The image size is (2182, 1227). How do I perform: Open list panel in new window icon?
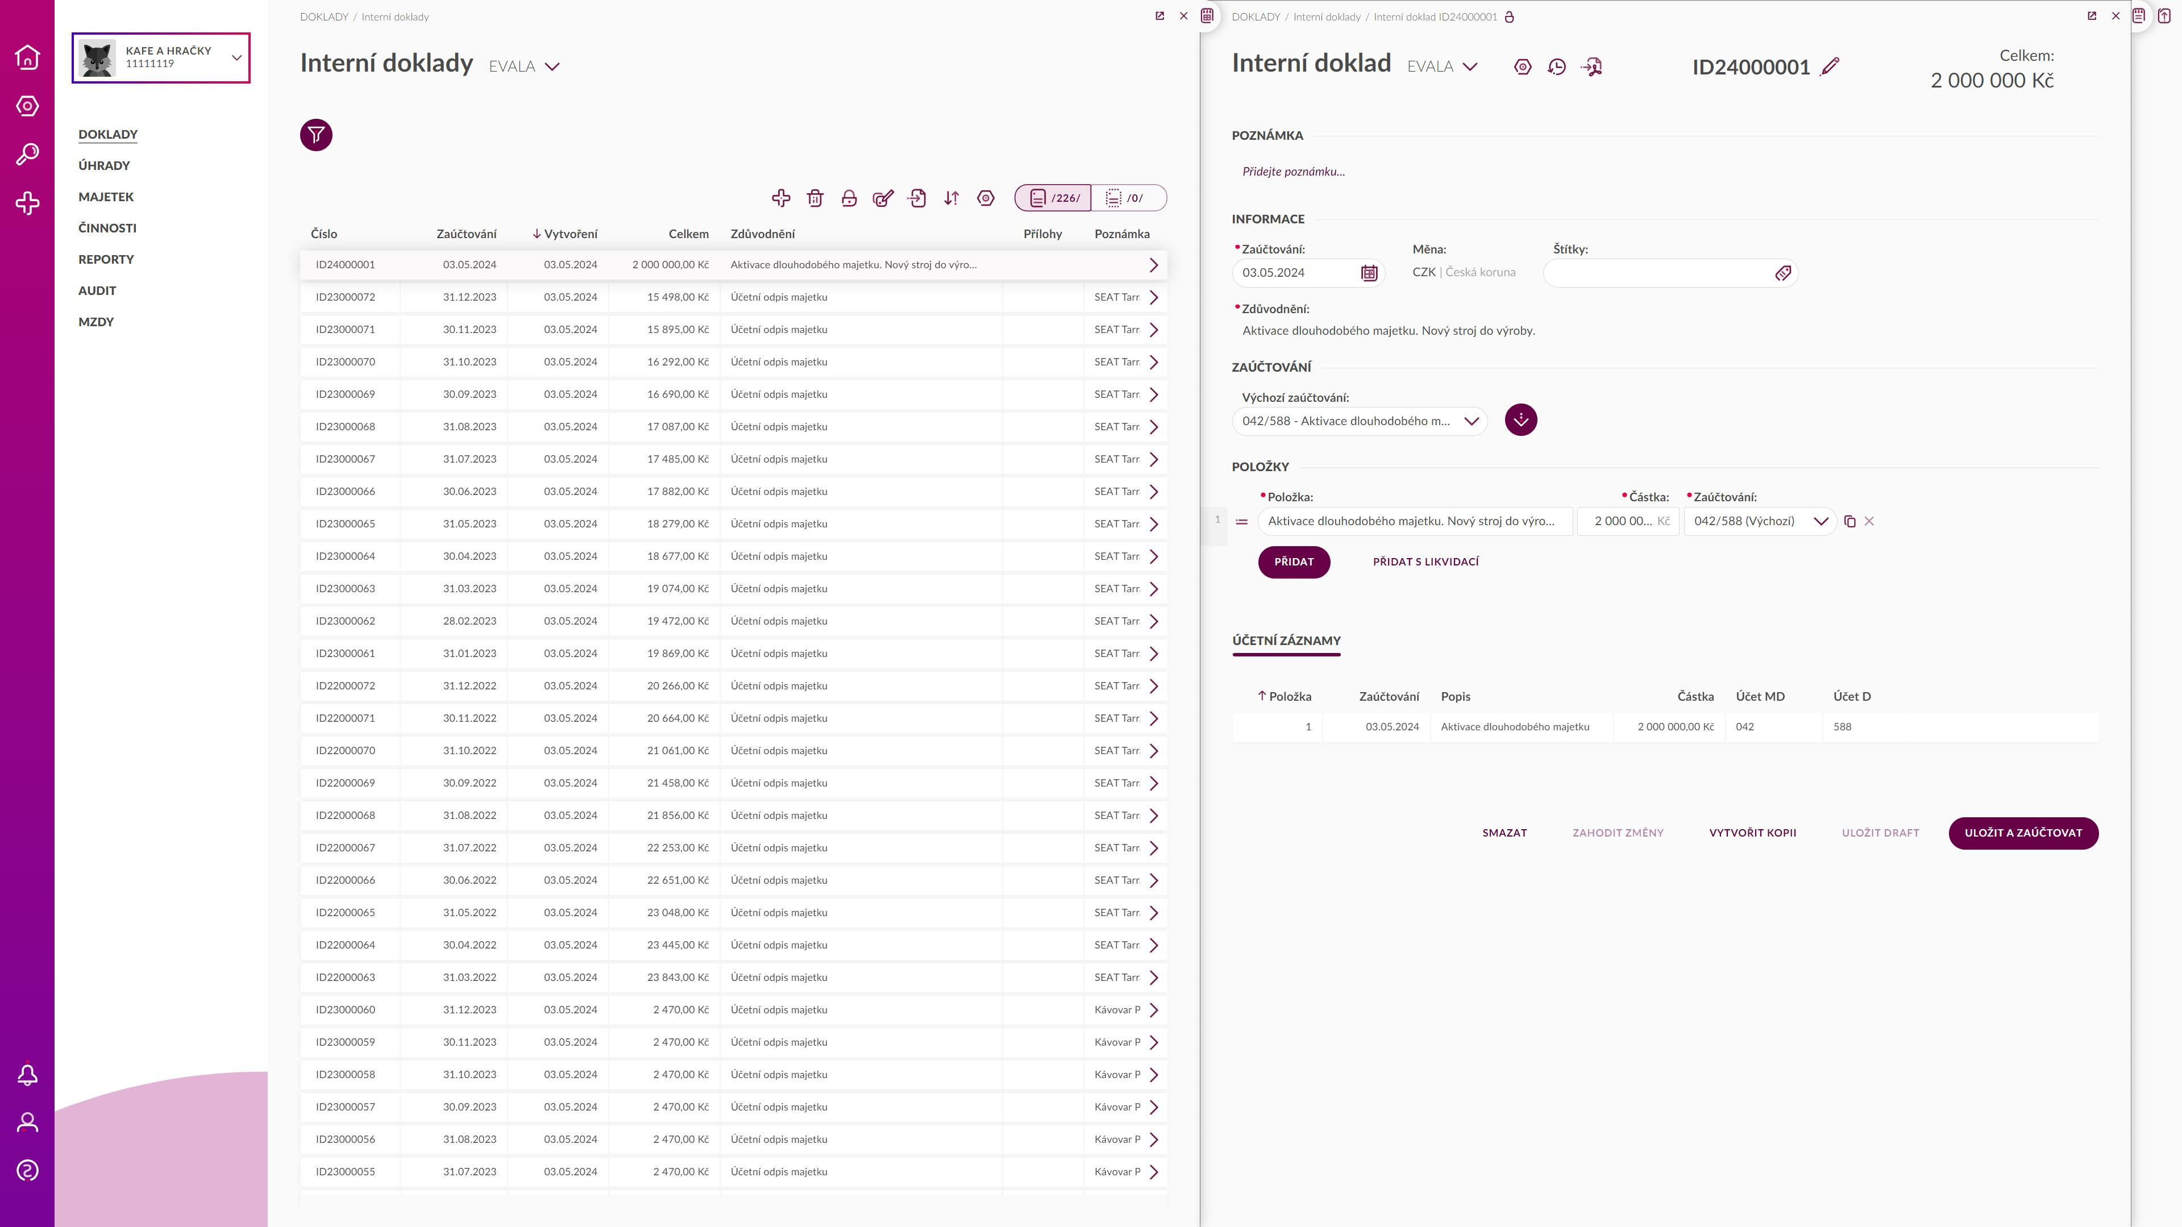point(1159,16)
